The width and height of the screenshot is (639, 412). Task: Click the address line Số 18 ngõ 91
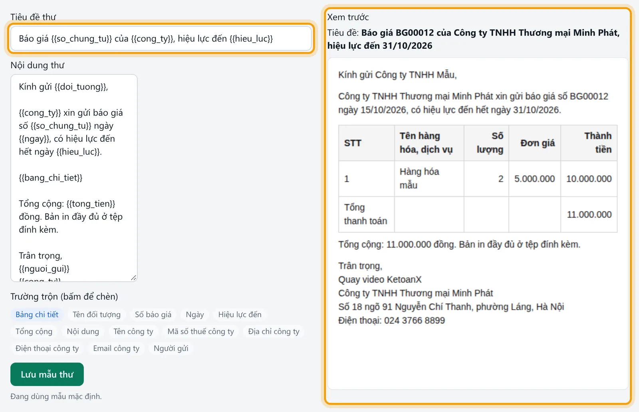tap(451, 307)
